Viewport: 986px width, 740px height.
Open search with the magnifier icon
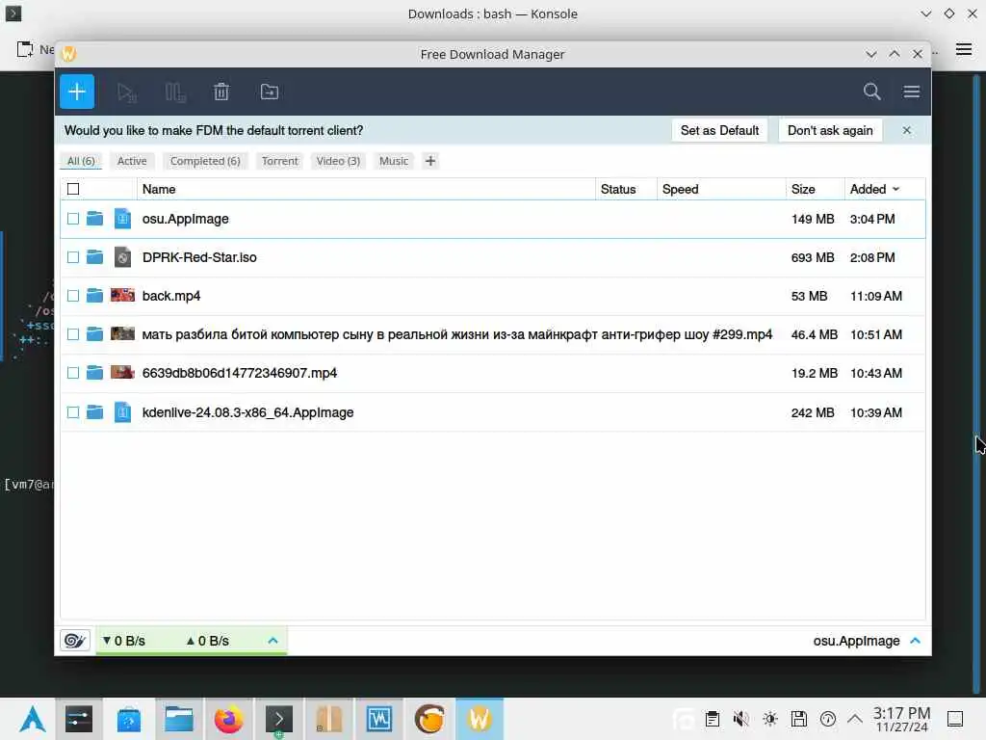871,92
